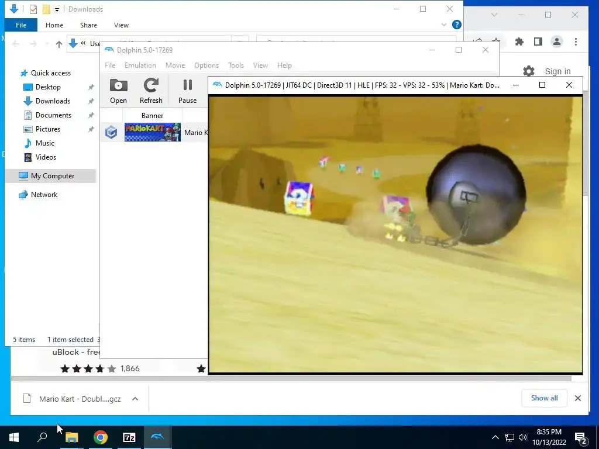Click the Properties checkmark icon in Explorer title bar
This screenshot has width=599, height=449.
click(33, 9)
